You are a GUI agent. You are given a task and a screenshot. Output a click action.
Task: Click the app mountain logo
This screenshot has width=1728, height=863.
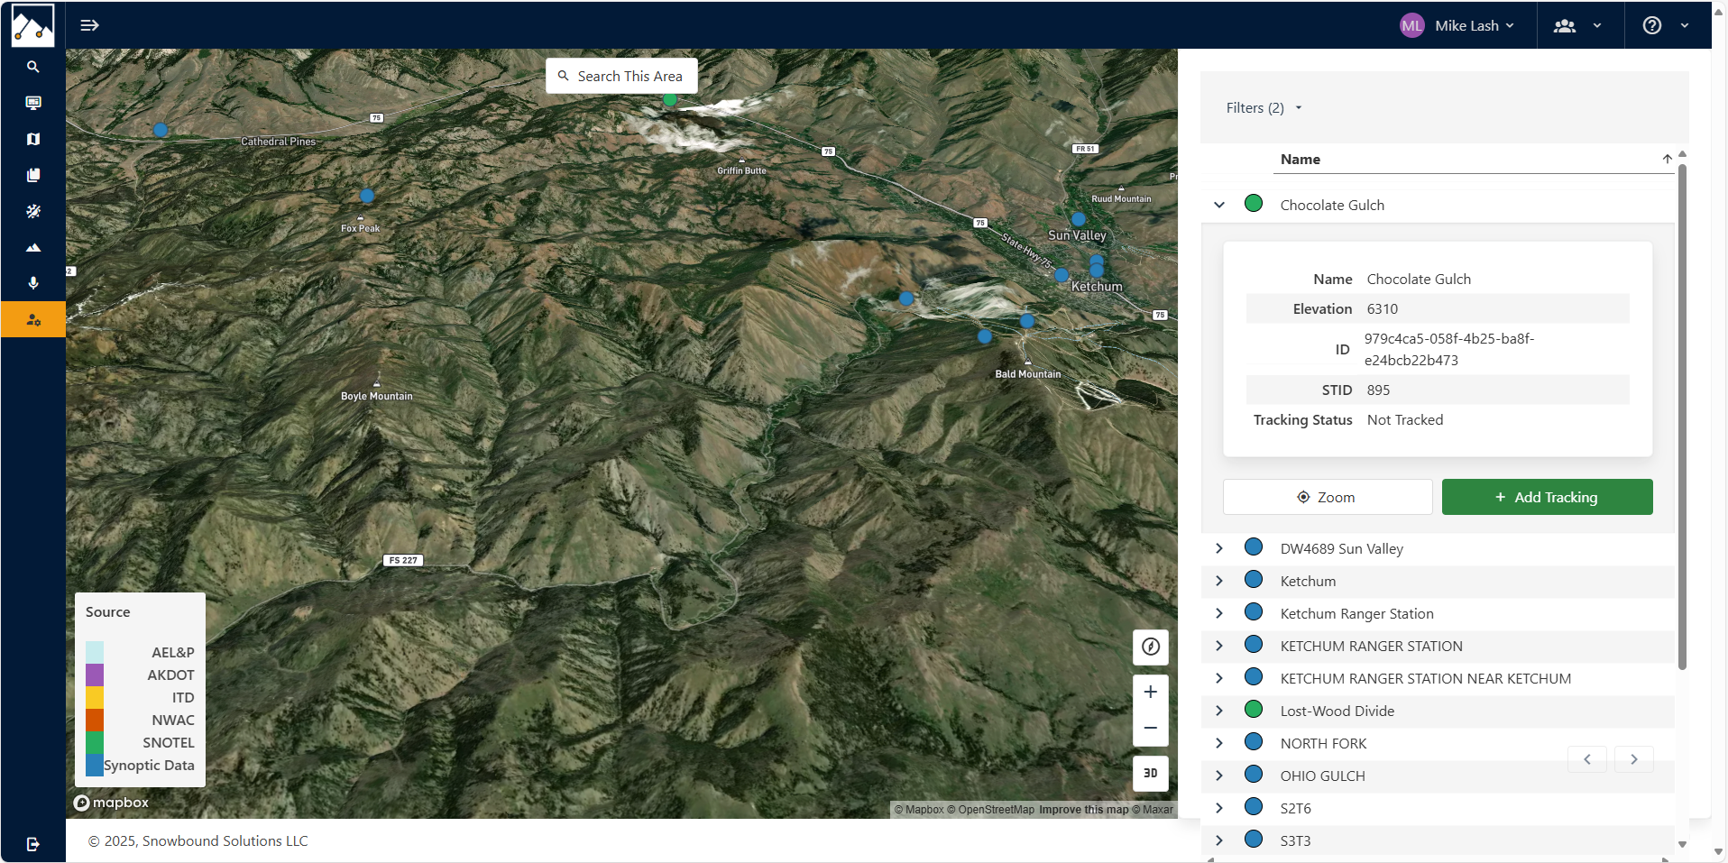[x=32, y=25]
